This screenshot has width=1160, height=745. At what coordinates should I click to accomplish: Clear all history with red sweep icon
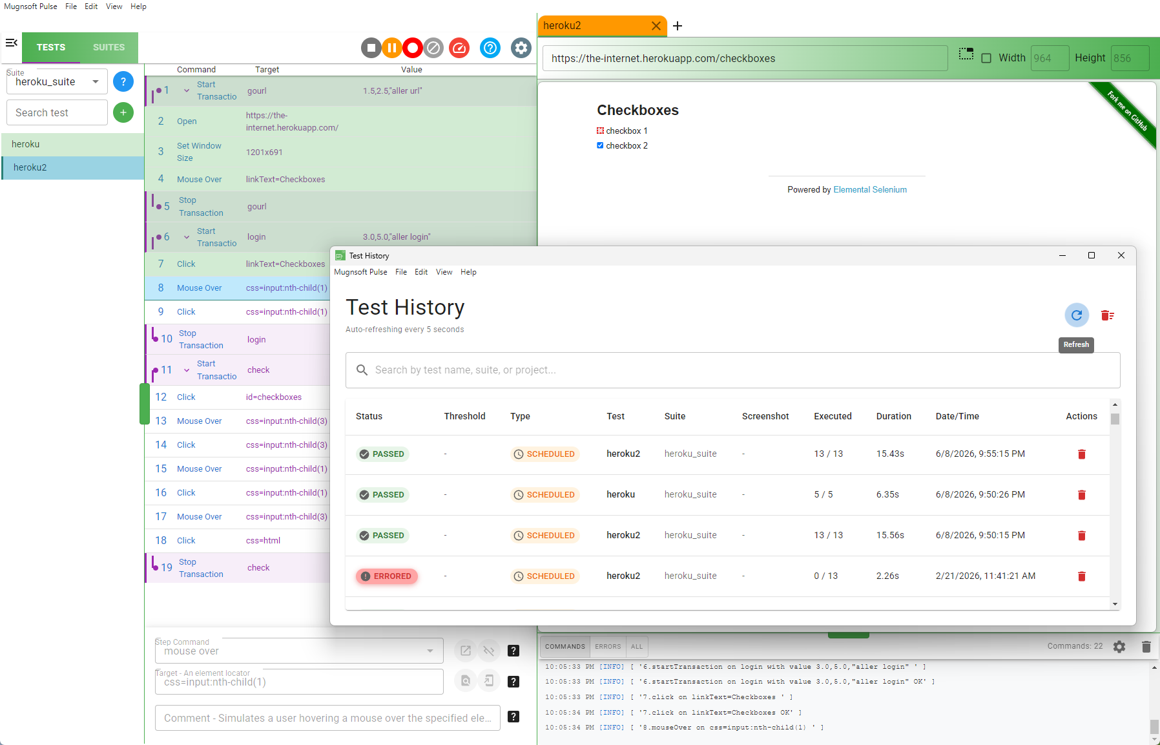(x=1107, y=315)
